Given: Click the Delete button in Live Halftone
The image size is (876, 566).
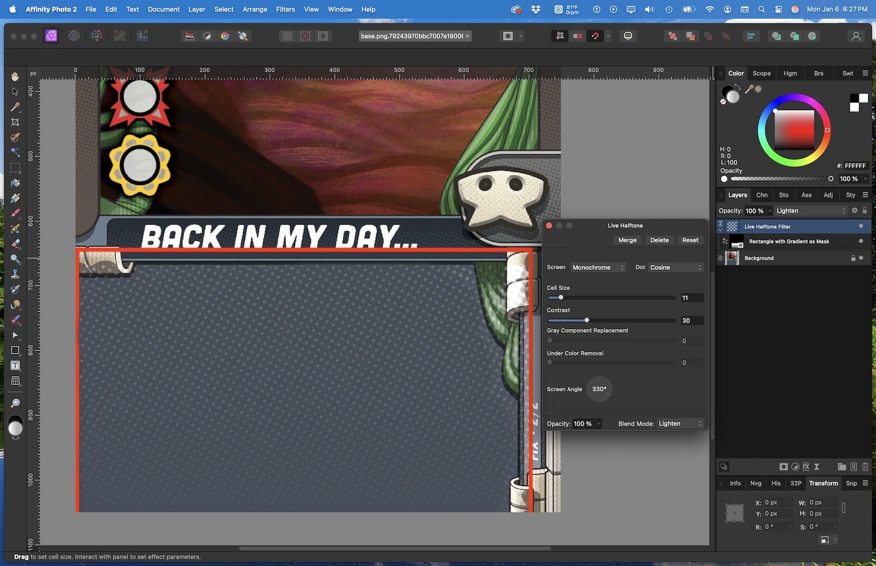Looking at the screenshot, I should point(659,240).
